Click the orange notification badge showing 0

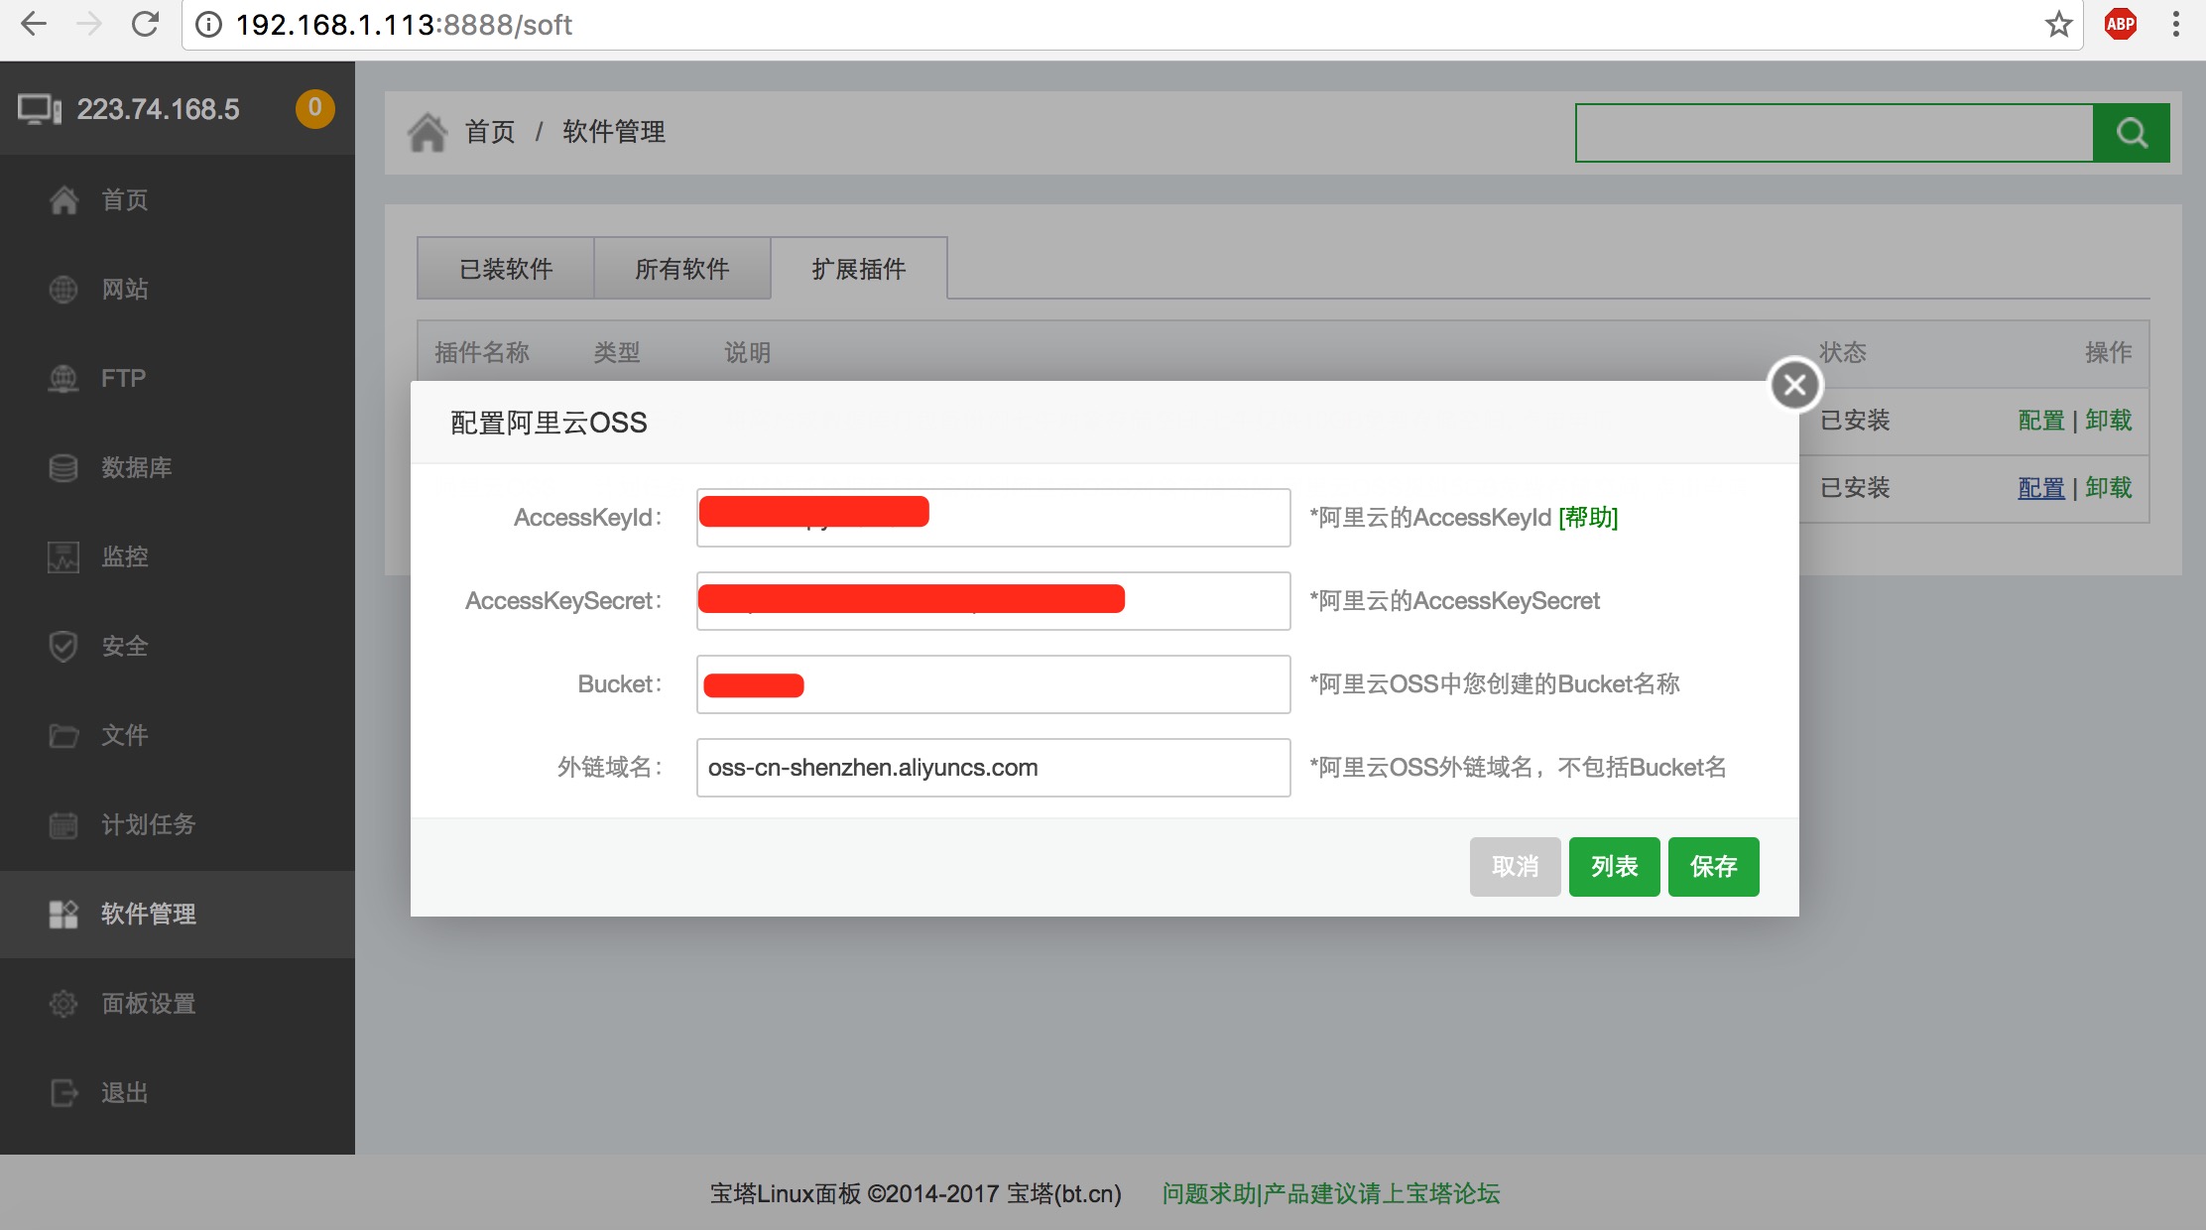coord(314,107)
